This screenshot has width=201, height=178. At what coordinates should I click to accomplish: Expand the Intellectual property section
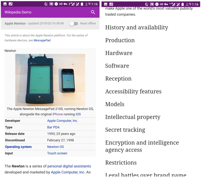tap(133, 117)
